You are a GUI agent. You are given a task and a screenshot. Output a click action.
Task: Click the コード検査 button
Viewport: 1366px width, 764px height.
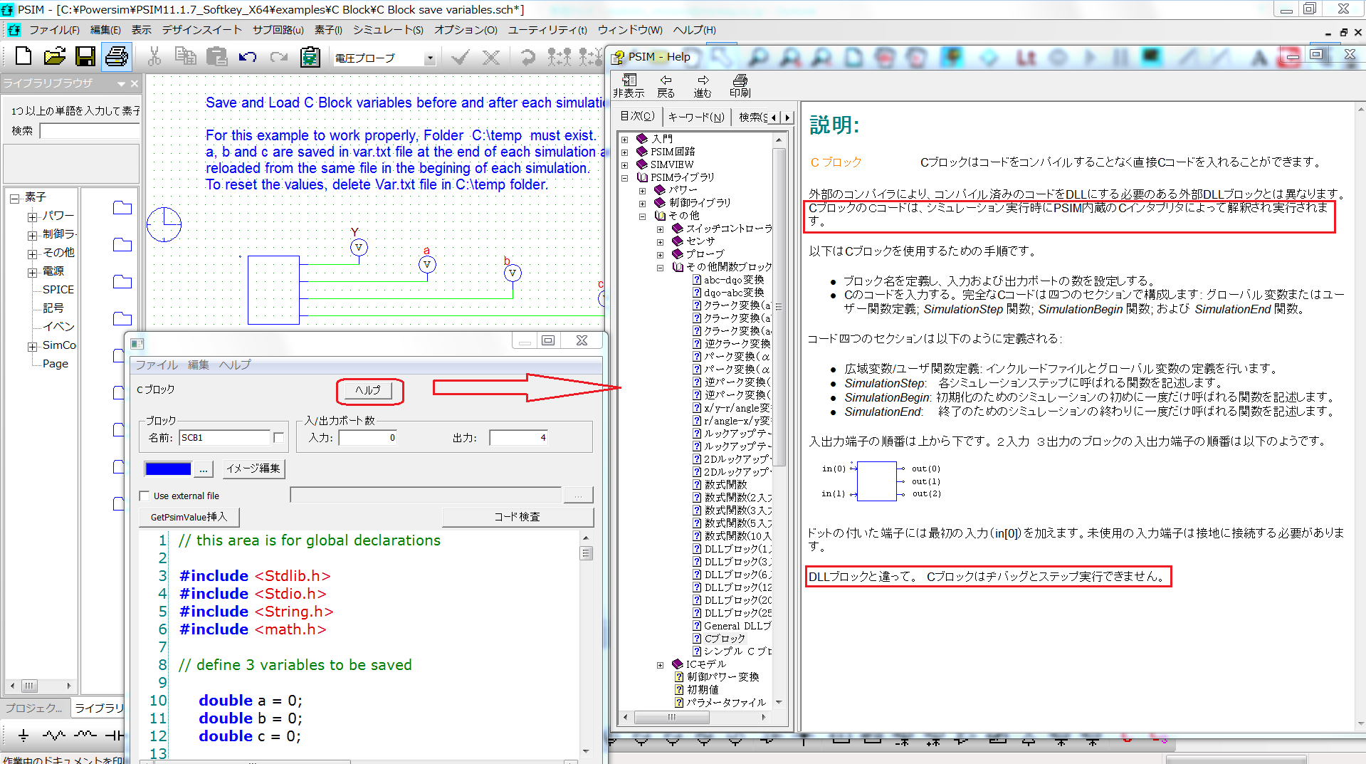517,517
